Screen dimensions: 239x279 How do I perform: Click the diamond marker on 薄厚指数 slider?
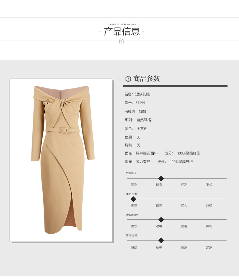(161, 241)
